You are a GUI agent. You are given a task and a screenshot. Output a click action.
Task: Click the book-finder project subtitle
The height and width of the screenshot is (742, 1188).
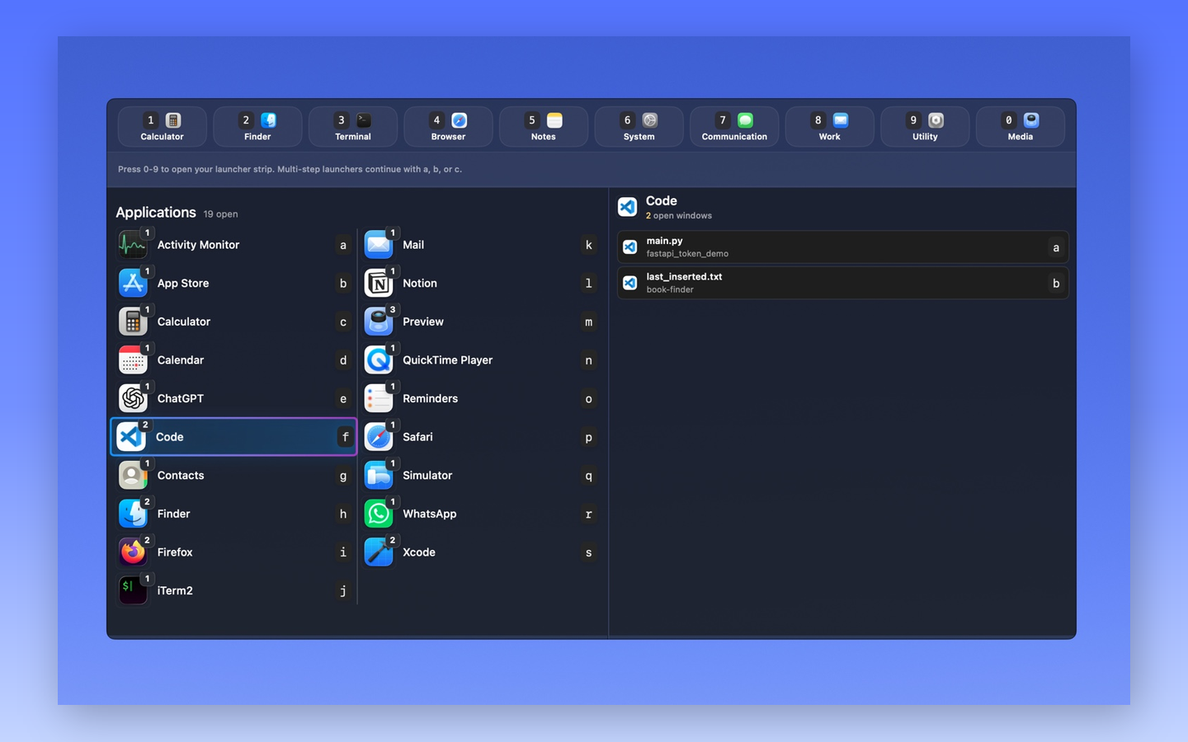click(x=670, y=289)
